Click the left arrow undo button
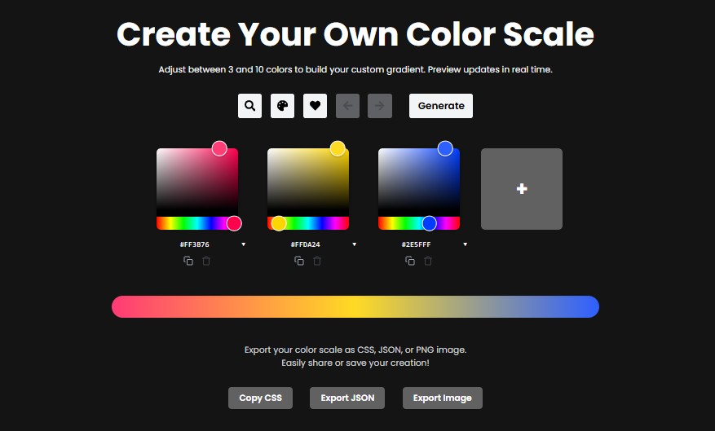 click(347, 106)
